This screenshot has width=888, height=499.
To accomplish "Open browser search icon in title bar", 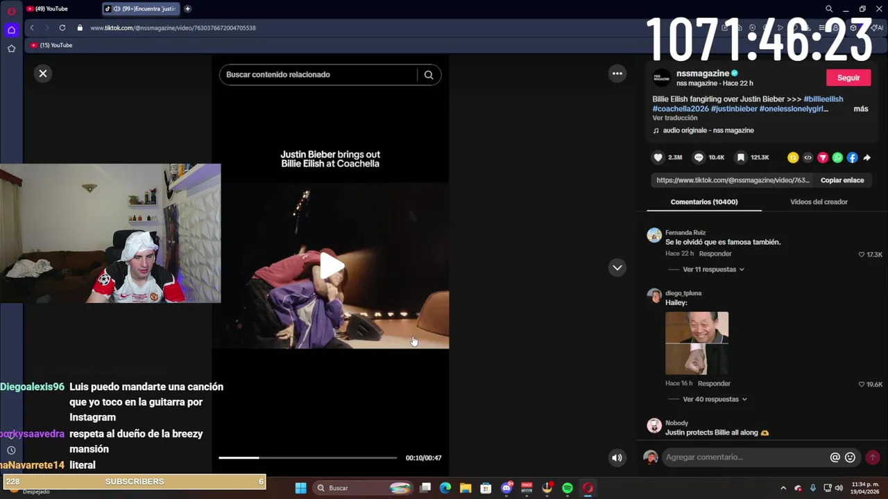I will (829, 9).
